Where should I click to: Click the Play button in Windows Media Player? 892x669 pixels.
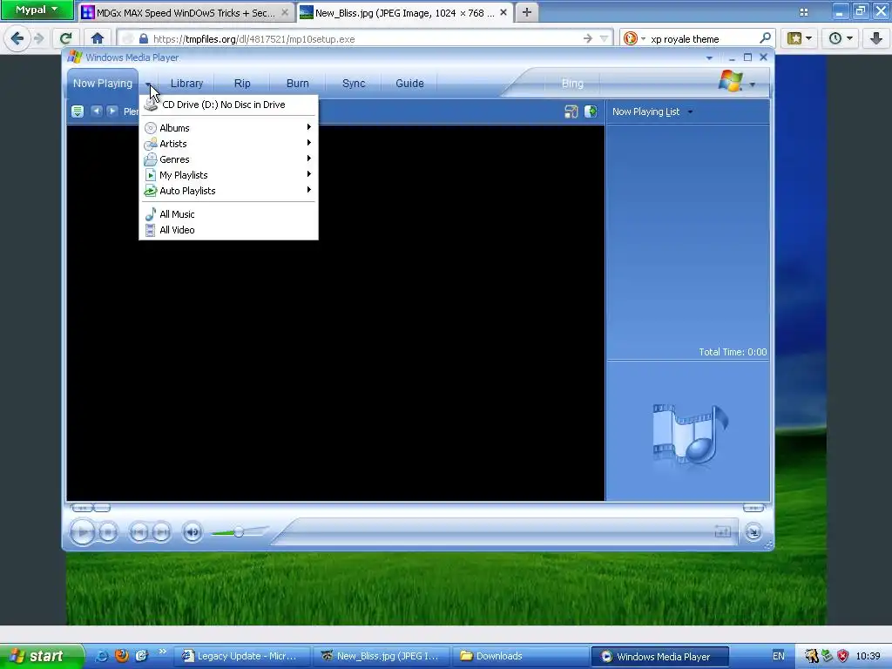point(83,532)
